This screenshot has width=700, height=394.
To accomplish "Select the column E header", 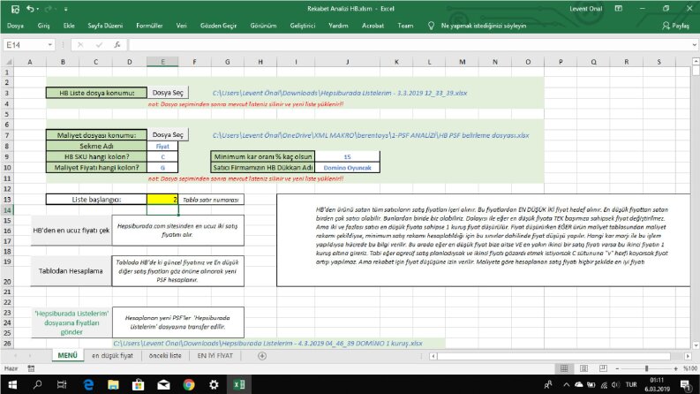I will (x=162, y=62).
